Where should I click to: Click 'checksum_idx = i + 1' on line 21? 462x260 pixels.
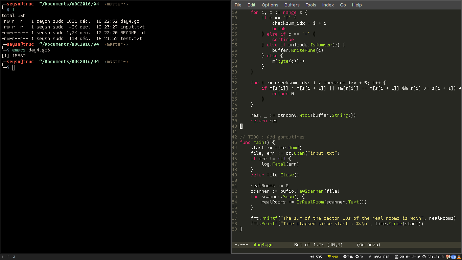299,23
